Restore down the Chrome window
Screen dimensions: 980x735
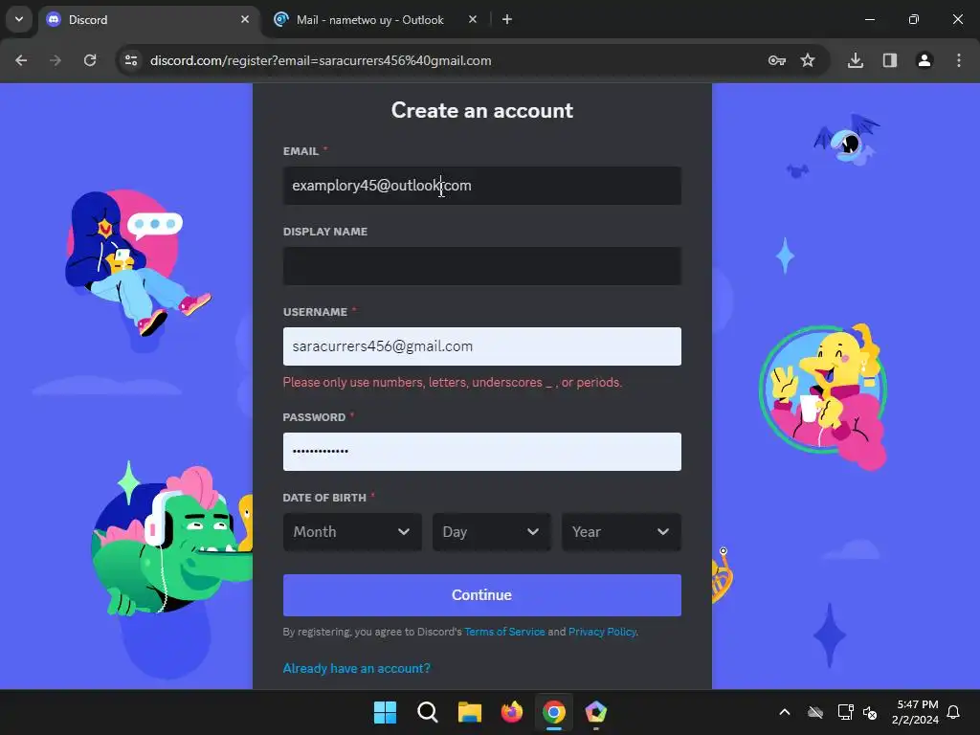click(x=914, y=19)
